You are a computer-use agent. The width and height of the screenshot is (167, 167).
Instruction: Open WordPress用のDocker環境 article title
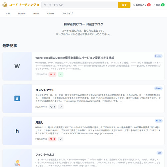75,58
